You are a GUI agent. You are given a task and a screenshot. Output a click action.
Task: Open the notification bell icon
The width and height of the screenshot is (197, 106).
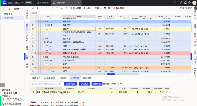185,3
